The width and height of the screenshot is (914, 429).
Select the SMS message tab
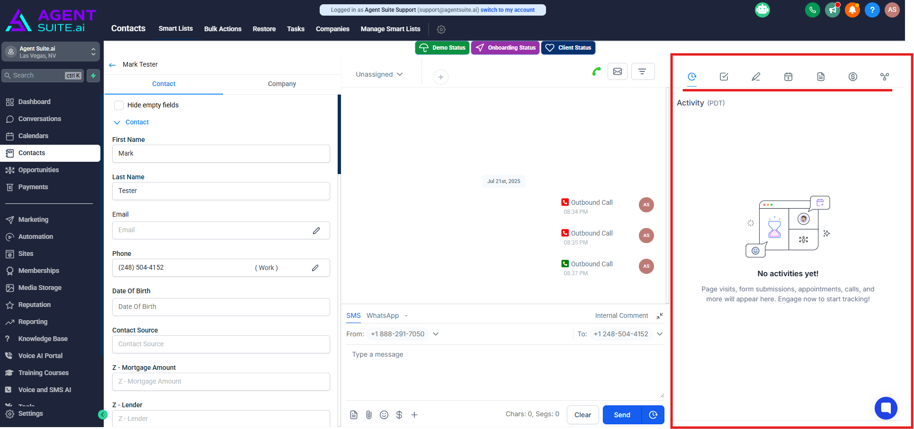click(353, 316)
